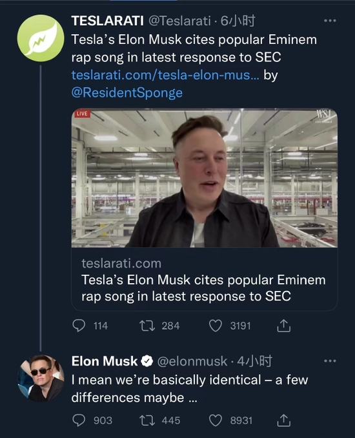Open the teslarati.com/tesla-elon-mus... link
The width and height of the screenshot is (355, 438).
pyautogui.click(x=165, y=75)
